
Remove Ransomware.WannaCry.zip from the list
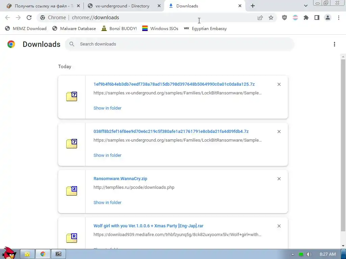click(279, 179)
